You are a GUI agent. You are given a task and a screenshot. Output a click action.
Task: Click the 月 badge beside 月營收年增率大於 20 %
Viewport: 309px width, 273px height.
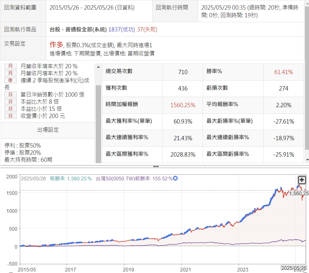(x=11, y=66)
